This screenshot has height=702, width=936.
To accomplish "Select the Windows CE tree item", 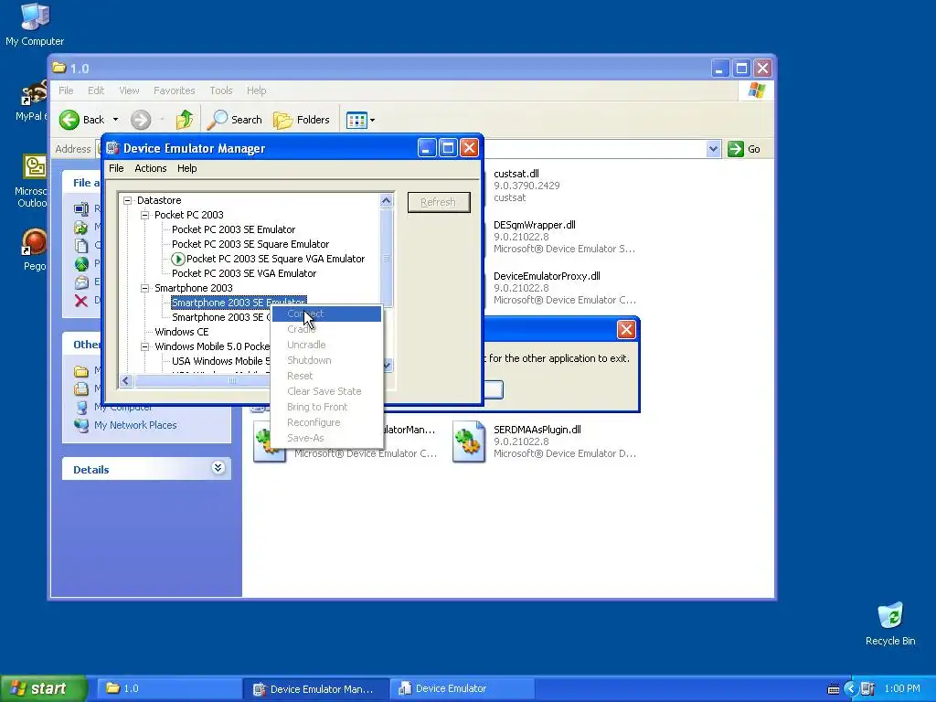I will point(182,332).
